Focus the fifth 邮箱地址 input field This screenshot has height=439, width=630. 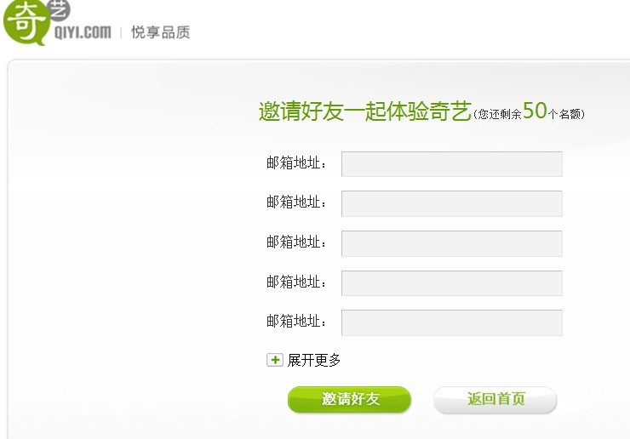tap(451, 322)
